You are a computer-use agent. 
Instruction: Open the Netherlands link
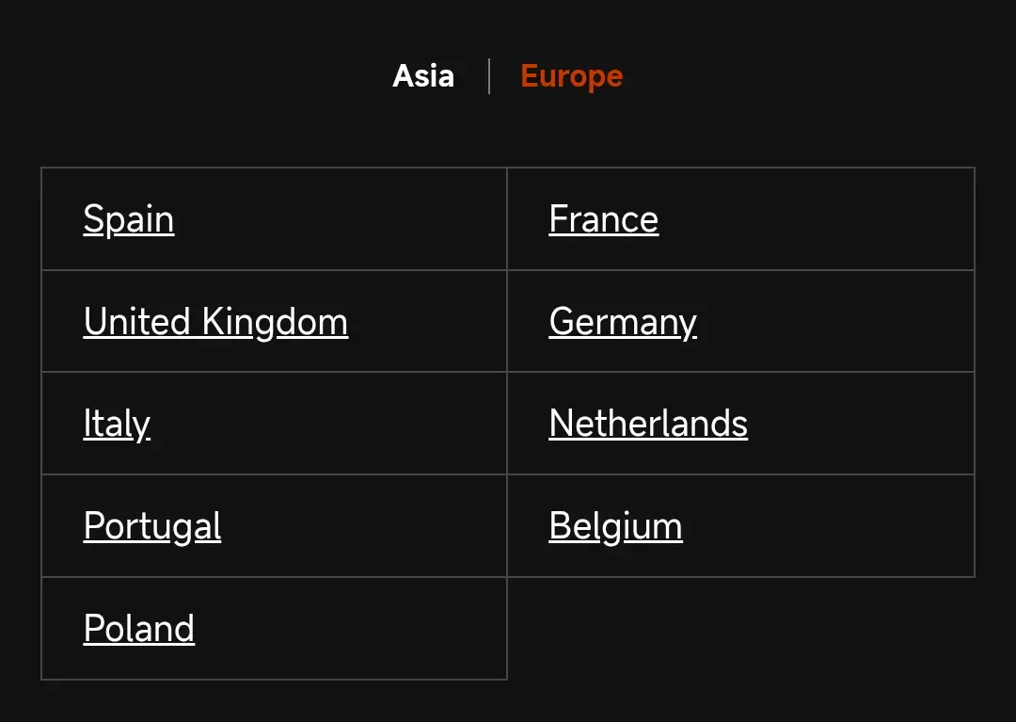(x=648, y=424)
